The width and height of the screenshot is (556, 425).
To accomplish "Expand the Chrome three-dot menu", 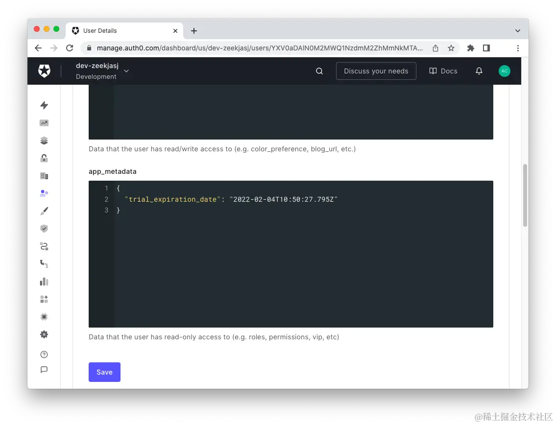I will coord(518,48).
